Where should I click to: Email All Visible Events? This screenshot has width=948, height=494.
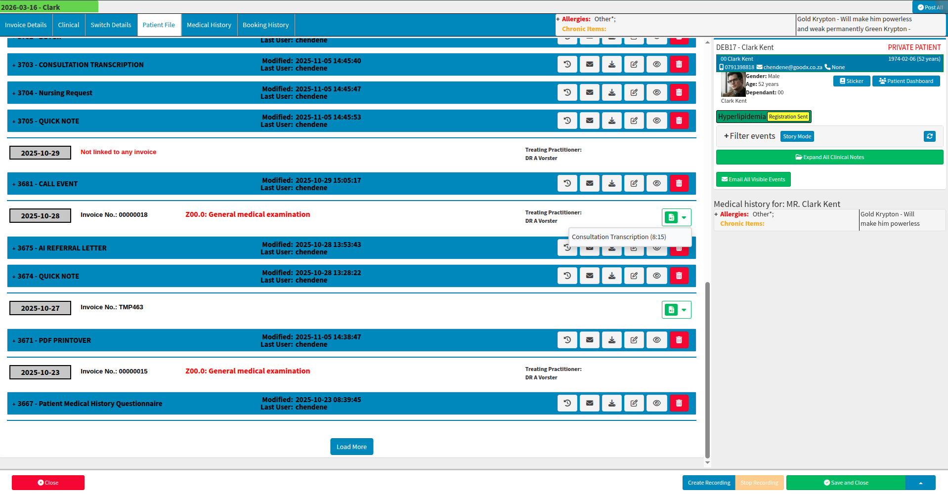pyautogui.click(x=753, y=179)
